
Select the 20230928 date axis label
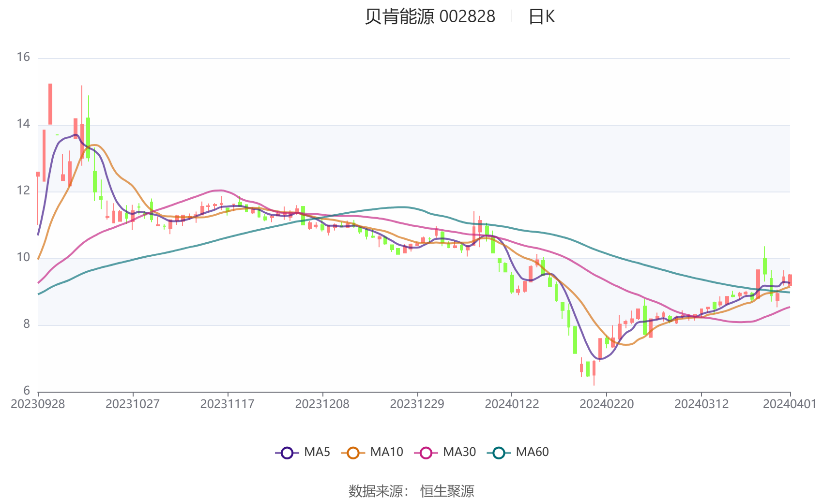point(38,404)
